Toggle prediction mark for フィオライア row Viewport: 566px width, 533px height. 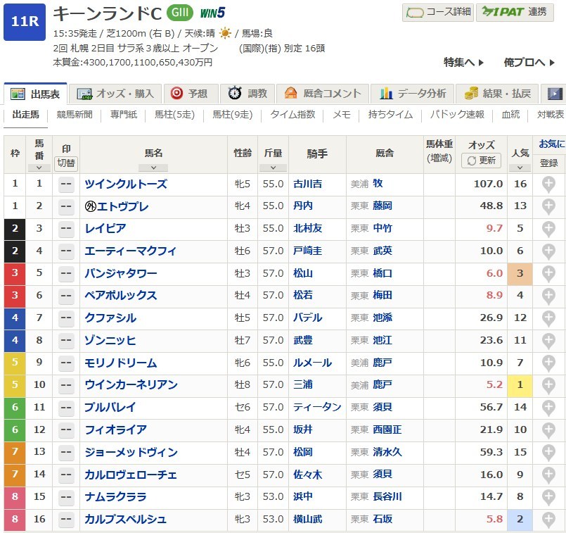coord(66,431)
